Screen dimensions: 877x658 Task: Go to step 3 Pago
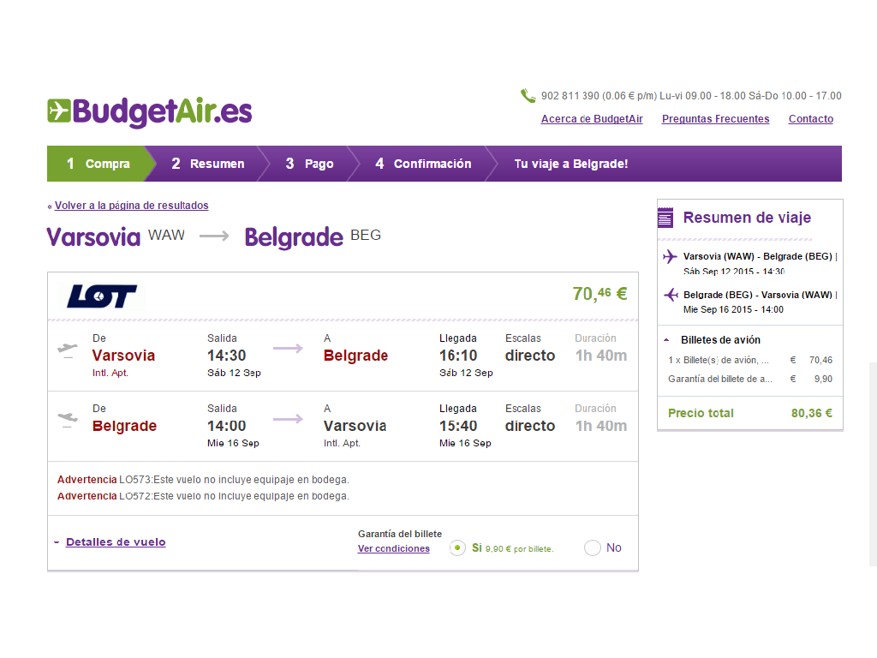[x=309, y=164]
